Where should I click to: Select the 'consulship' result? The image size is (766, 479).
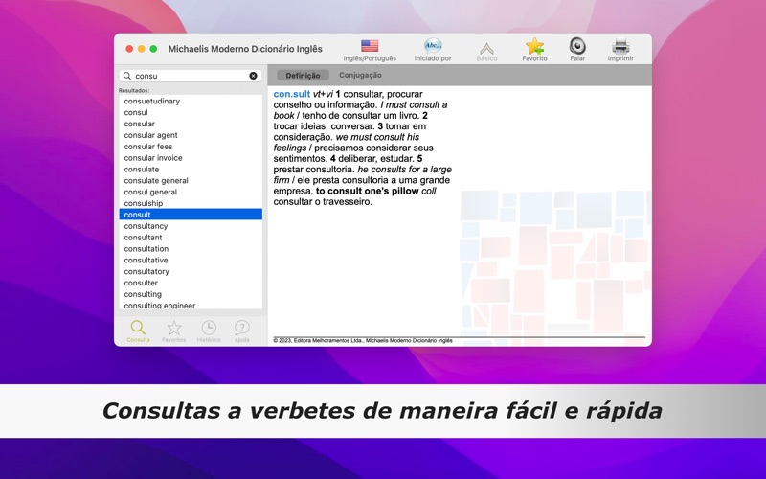point(191,203)
